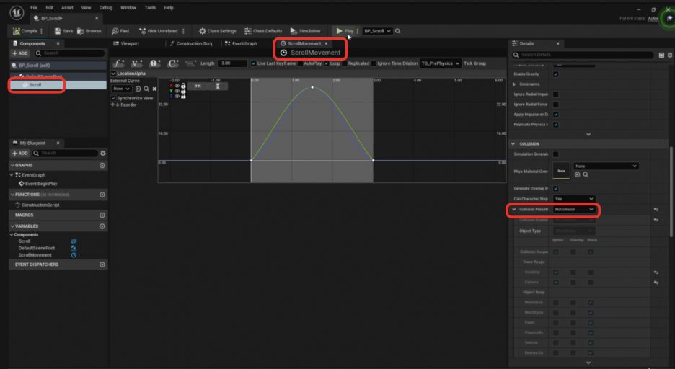Add a vector track to timeline
The width and height of the screenshot is (675, 369).
coord(136,63)
